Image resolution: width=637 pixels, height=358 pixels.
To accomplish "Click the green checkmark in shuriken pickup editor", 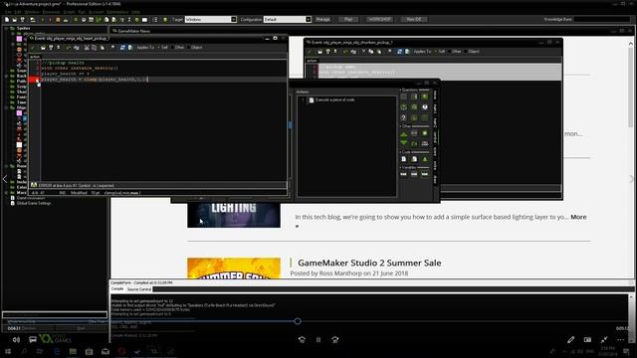I will click(x=310, y=52).
